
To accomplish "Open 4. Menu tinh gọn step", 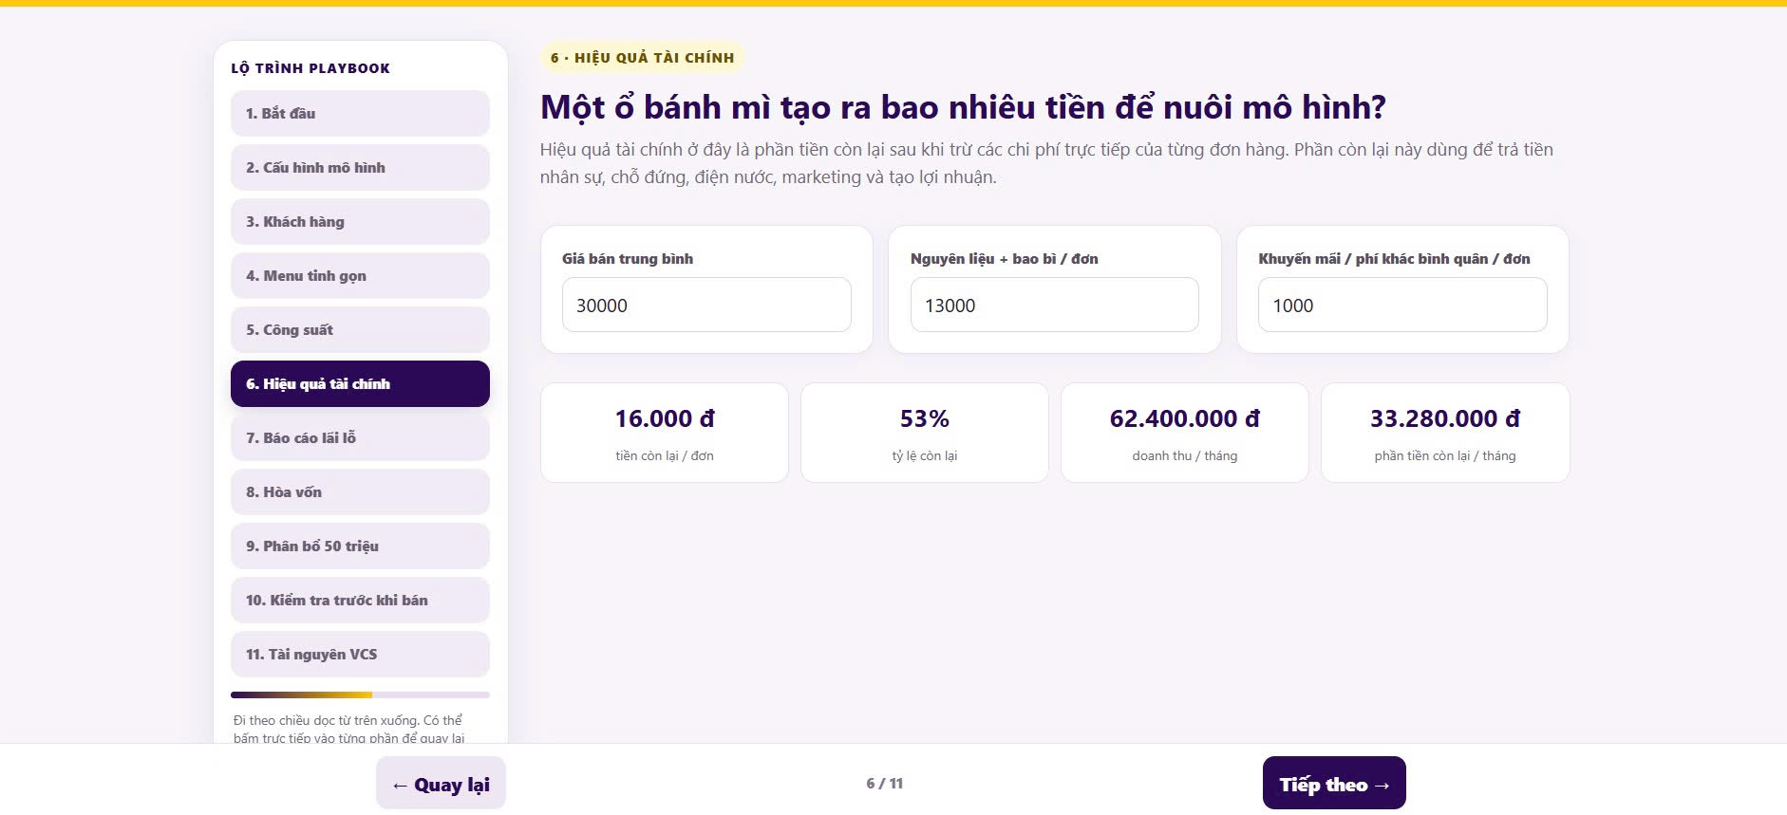I will (x=360, y=275).
